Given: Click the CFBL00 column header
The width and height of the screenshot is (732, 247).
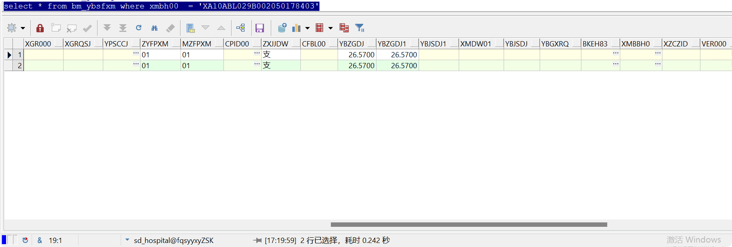Looking at the screenshot, I should point(319,44).
